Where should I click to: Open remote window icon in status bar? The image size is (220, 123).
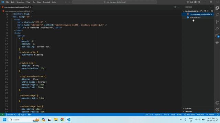click(x=2, y=115)
